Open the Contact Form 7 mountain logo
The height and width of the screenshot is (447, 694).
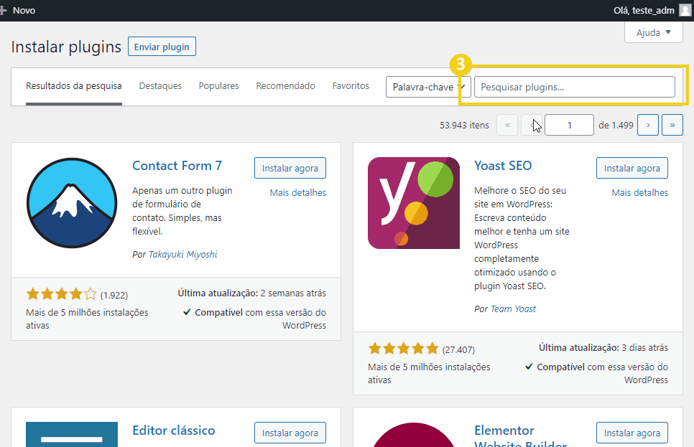[72, 203]
